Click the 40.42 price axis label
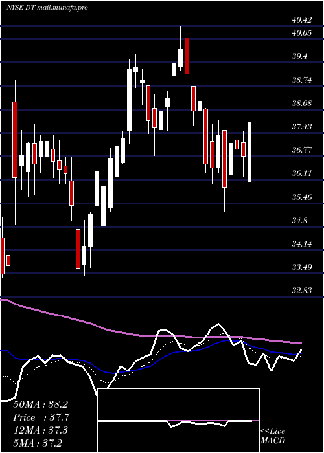 302,20
